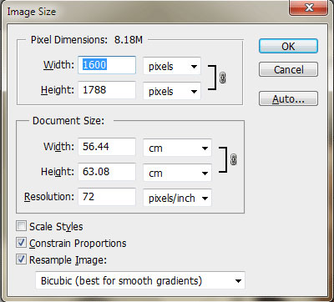
Task: Open the document Height cm dropdown
Action: coord(177,173)
